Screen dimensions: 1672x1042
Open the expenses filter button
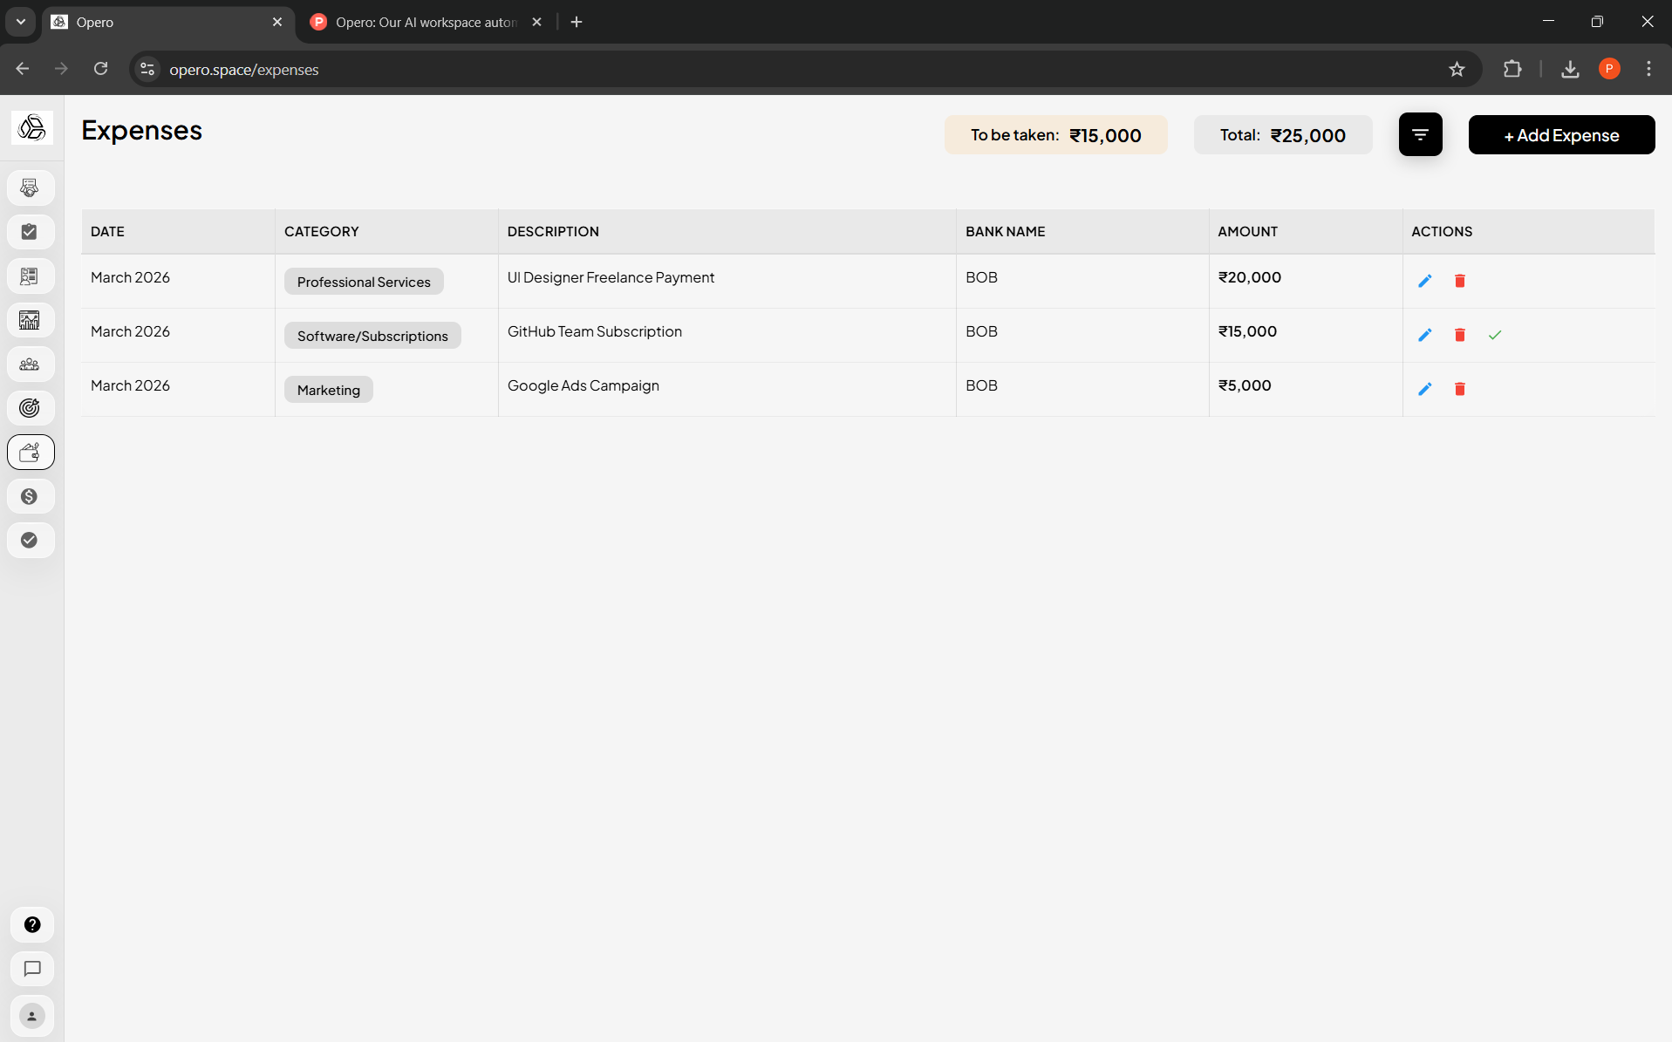point(1420,134)
